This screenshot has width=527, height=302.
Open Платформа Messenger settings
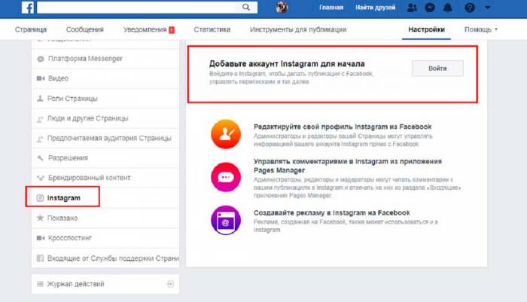point(85,59)
